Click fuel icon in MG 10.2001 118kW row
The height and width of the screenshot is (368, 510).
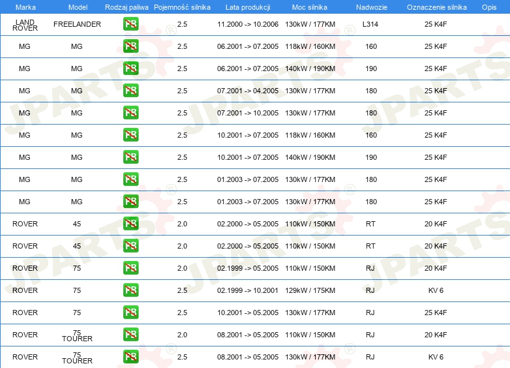pos(130,134)
